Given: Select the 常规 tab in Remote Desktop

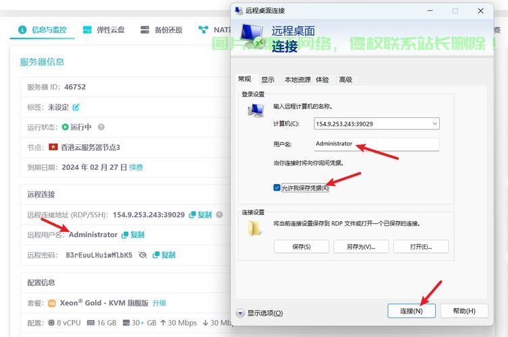Looking at the screenshot, I should pyautogui.click(x=245, y=79).
